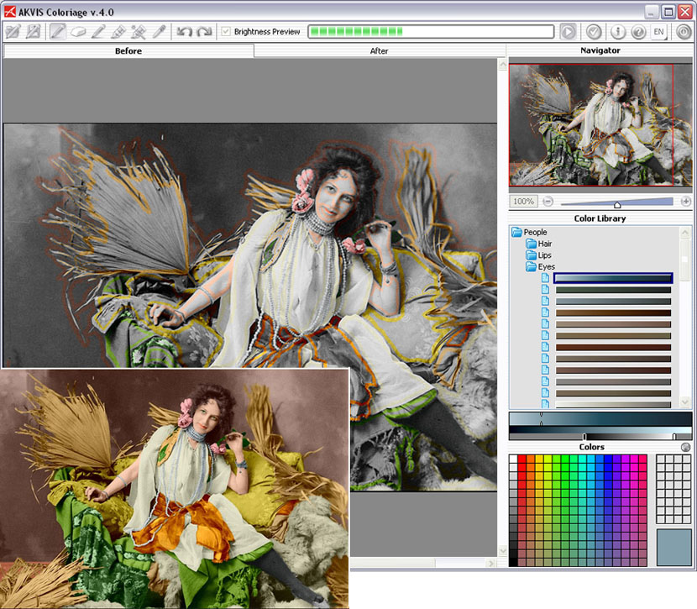The height and width of the screenshot is (609, 697).
Task: Select the Eraser tool
Action: click(78, 32)
